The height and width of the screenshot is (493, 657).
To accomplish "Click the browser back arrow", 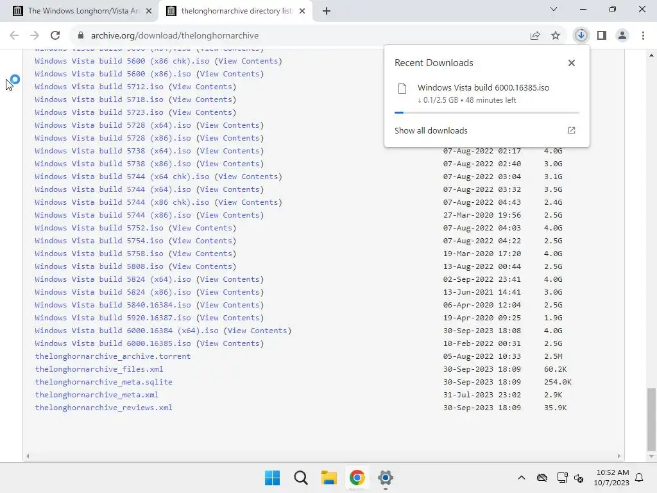I will (x=14, y=36).
